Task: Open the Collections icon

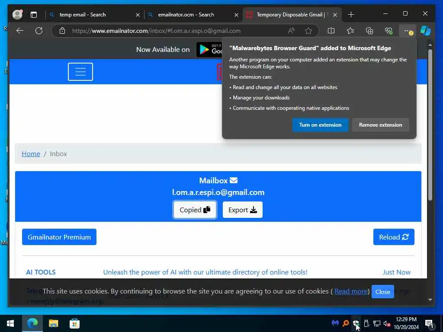Action: pos(369,31)
